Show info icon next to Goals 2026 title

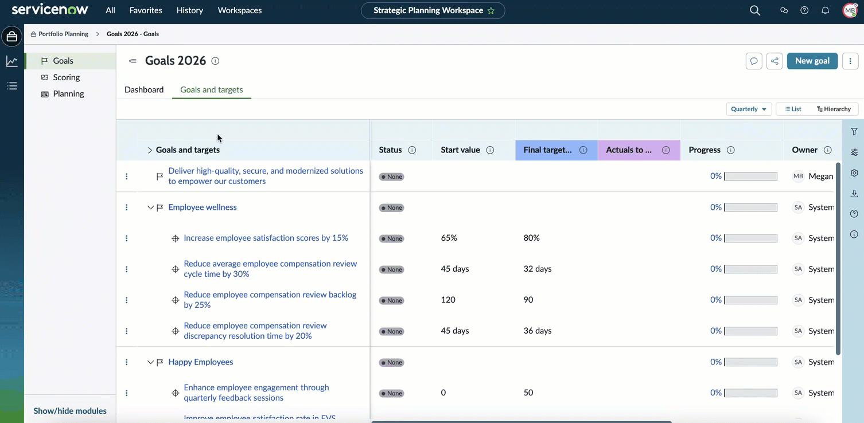(215, 61)
